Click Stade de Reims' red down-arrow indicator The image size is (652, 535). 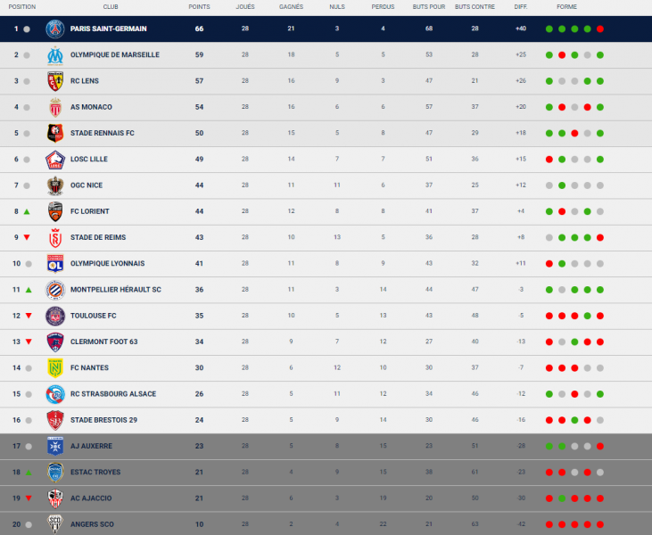pyautogui.click(x=27, y=237)
